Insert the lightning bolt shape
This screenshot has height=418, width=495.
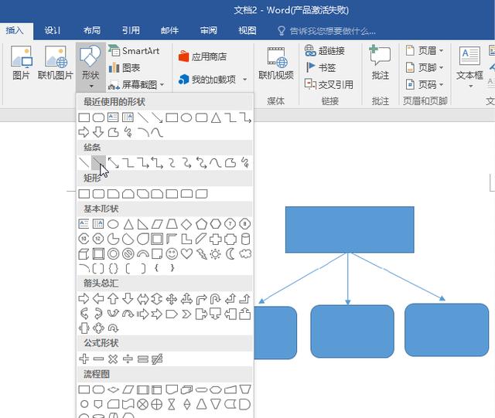pyautogui.click(x=201, y=253)
